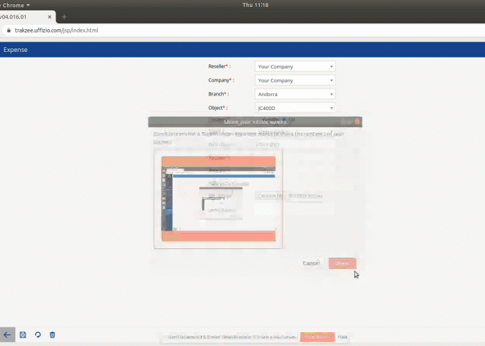
Task: Click the Share button in dialog
Action: pyautogui.click(x=342, y=263)
